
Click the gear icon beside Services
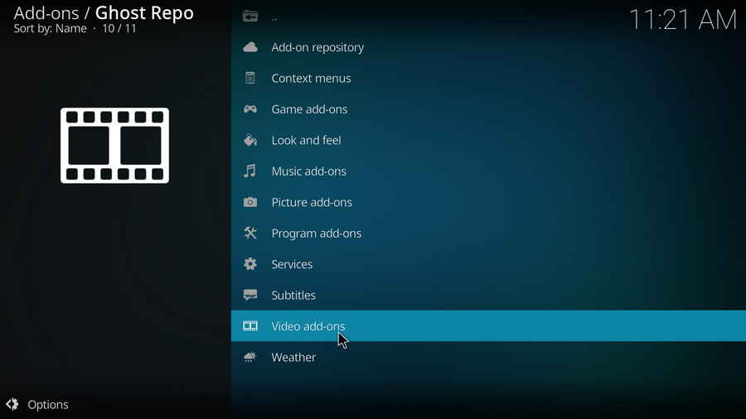tap(250, 264)
